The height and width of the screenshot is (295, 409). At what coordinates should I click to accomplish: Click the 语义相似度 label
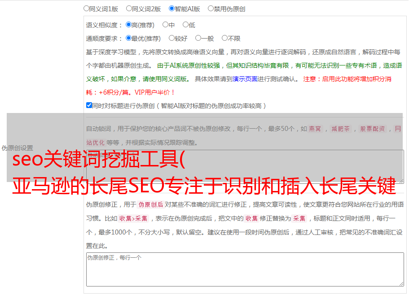104,25
